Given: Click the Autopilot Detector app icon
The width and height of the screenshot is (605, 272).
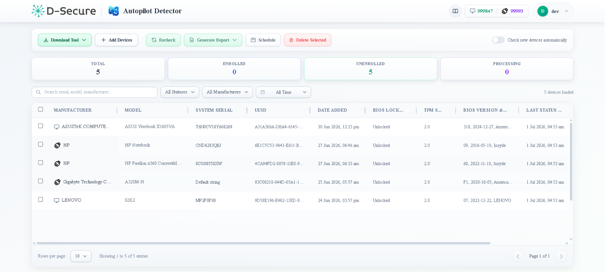Looking at the screenshot, I should (113, 11).
